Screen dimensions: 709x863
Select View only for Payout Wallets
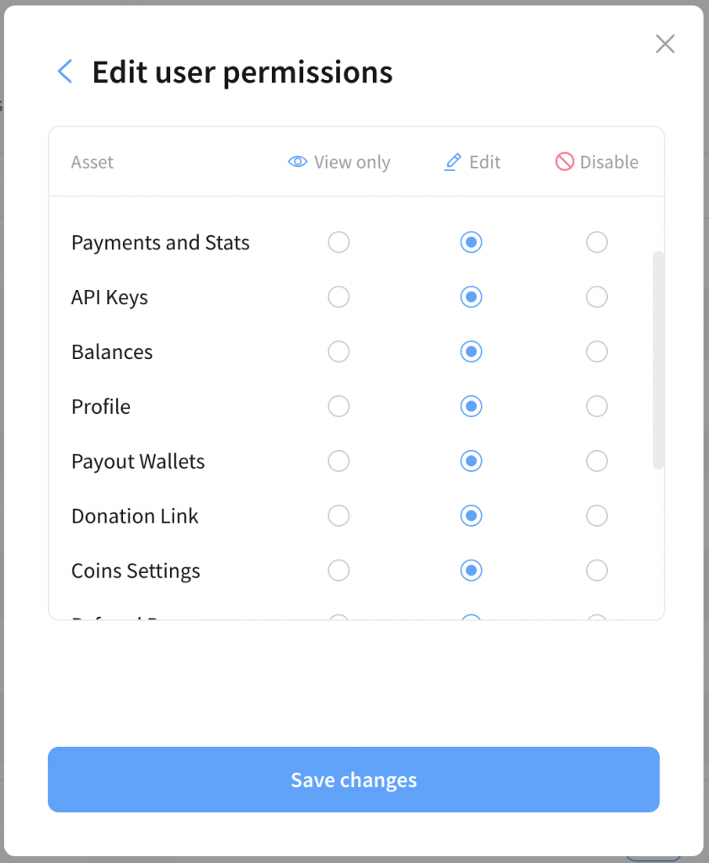pyautogui.click(x=339, y=462)
